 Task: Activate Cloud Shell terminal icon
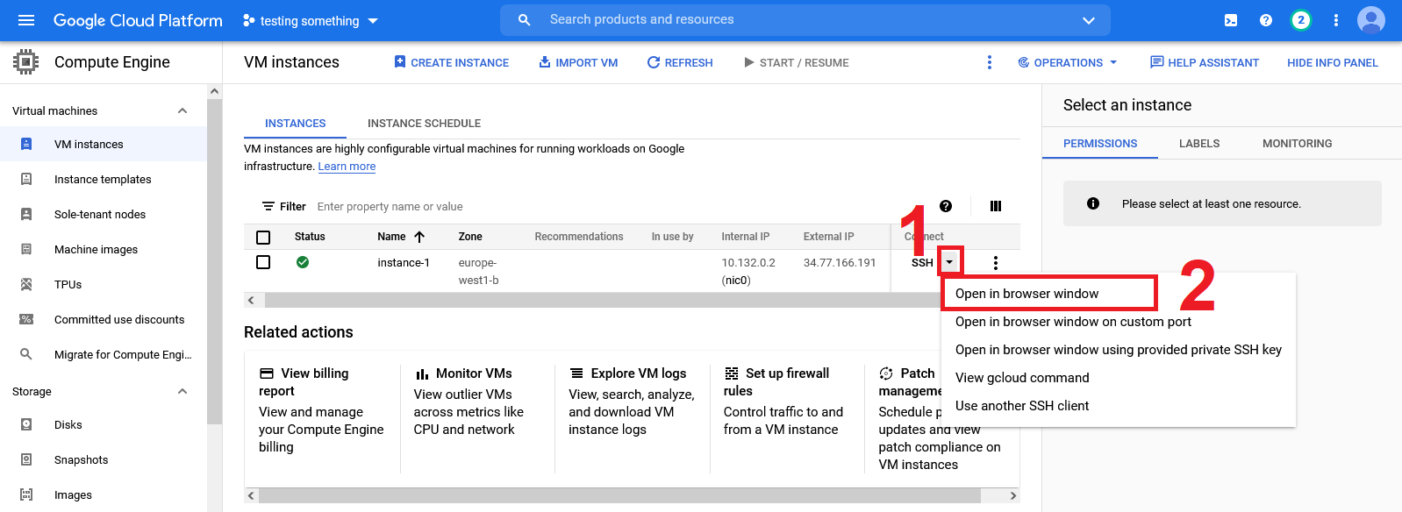(x=1231, y=20)
